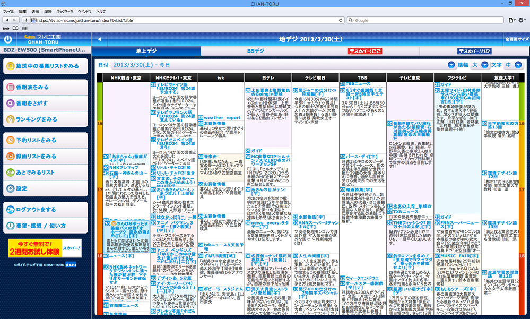Switch to the スカパー!e2 tab
This screenshot has height=319, width=530.
point(364,51)
